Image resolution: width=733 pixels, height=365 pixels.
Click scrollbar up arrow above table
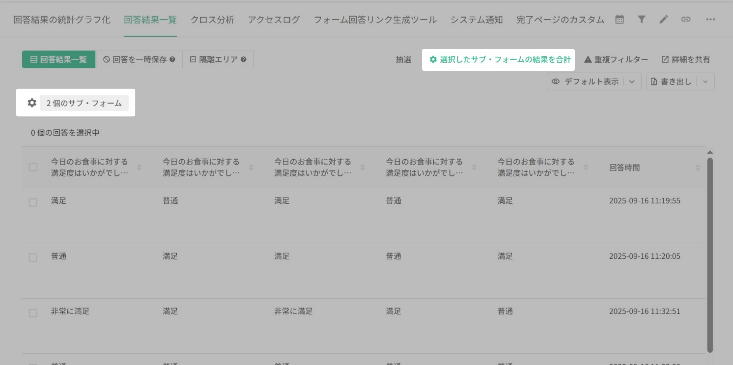tap(710, 152)
